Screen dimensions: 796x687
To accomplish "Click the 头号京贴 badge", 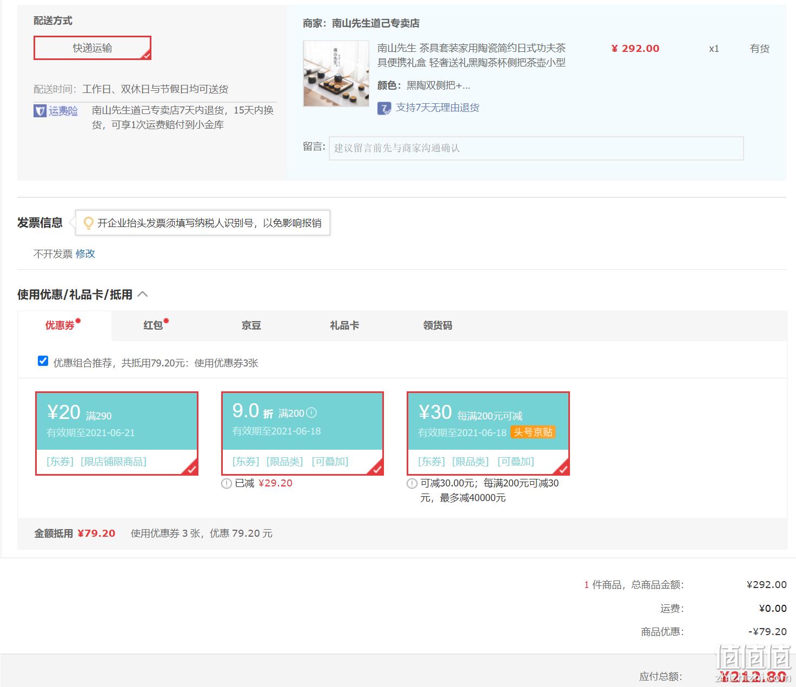I will [x=533, y=432].
